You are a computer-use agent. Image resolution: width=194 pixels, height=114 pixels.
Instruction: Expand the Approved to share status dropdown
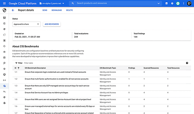[x=27, y=24]
